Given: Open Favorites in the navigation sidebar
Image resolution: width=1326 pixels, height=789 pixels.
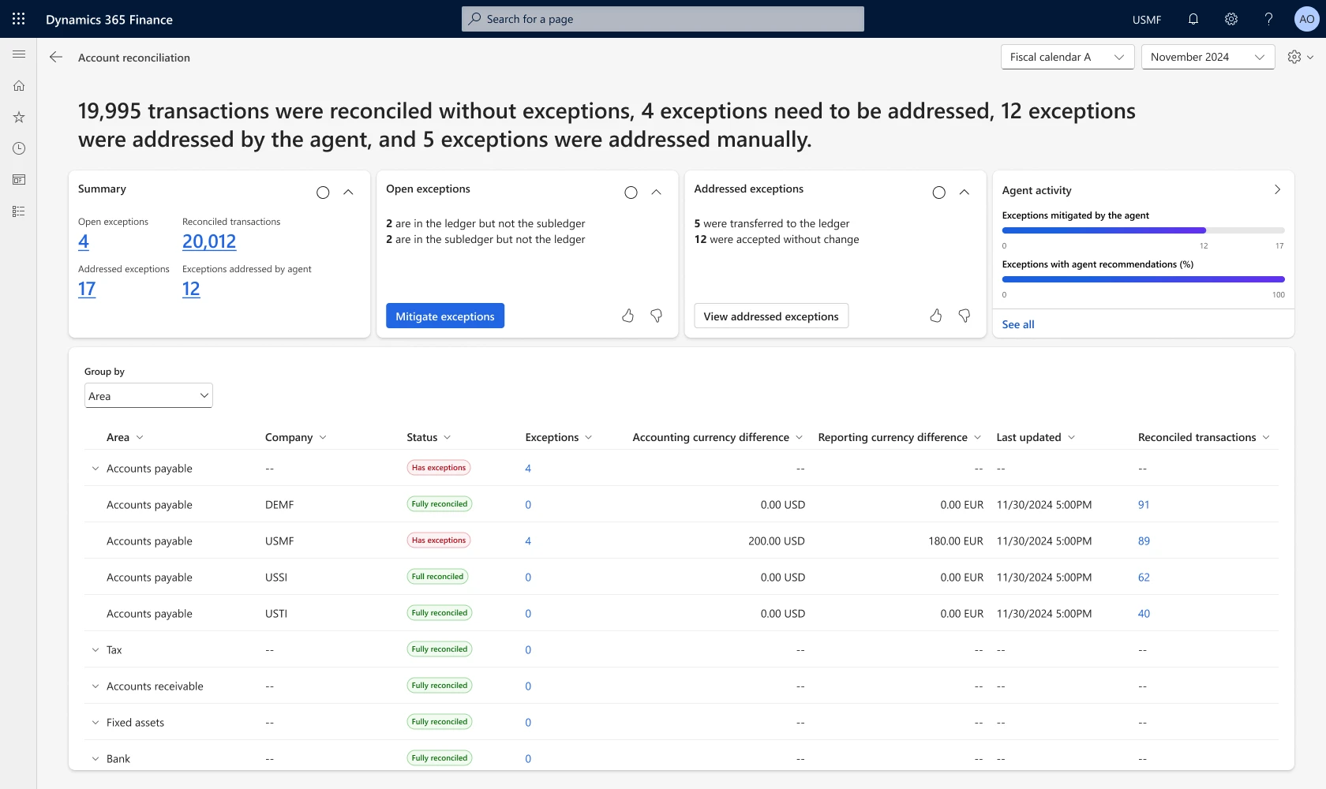Looking at the screenshot, I should pyautogui.click(x=18, y=117).
